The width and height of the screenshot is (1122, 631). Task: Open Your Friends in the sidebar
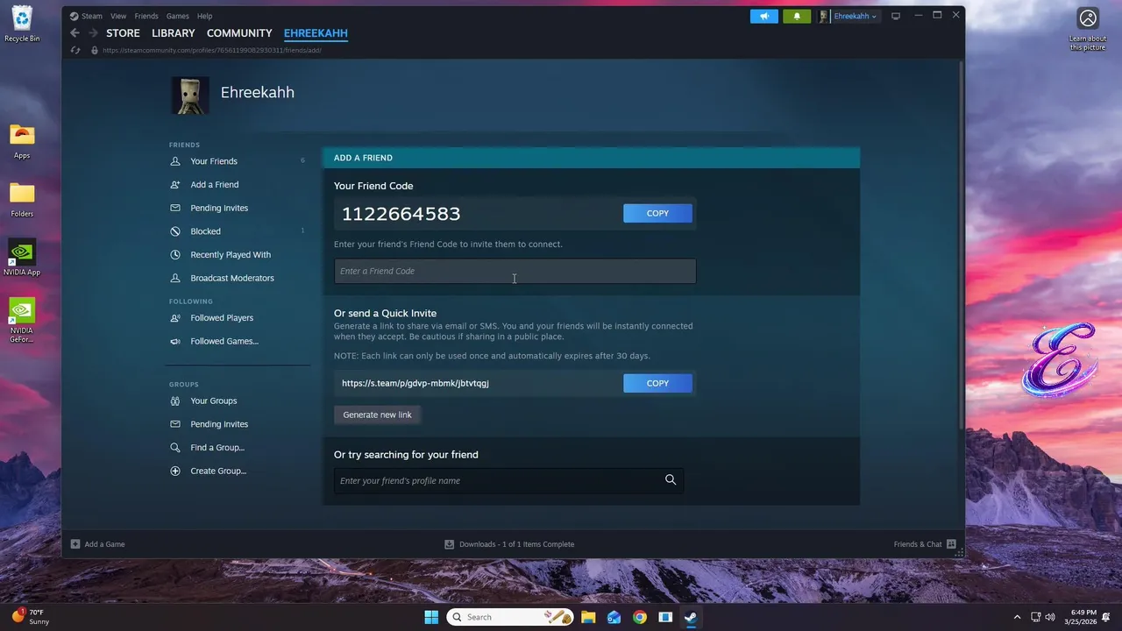click(214, 161)
